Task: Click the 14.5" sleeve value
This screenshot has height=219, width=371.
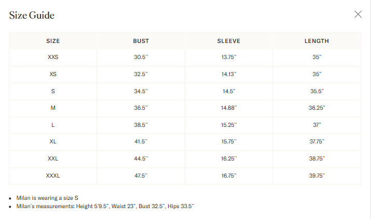Action: point(229,91)
